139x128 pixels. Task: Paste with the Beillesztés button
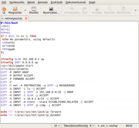[124, 10]
